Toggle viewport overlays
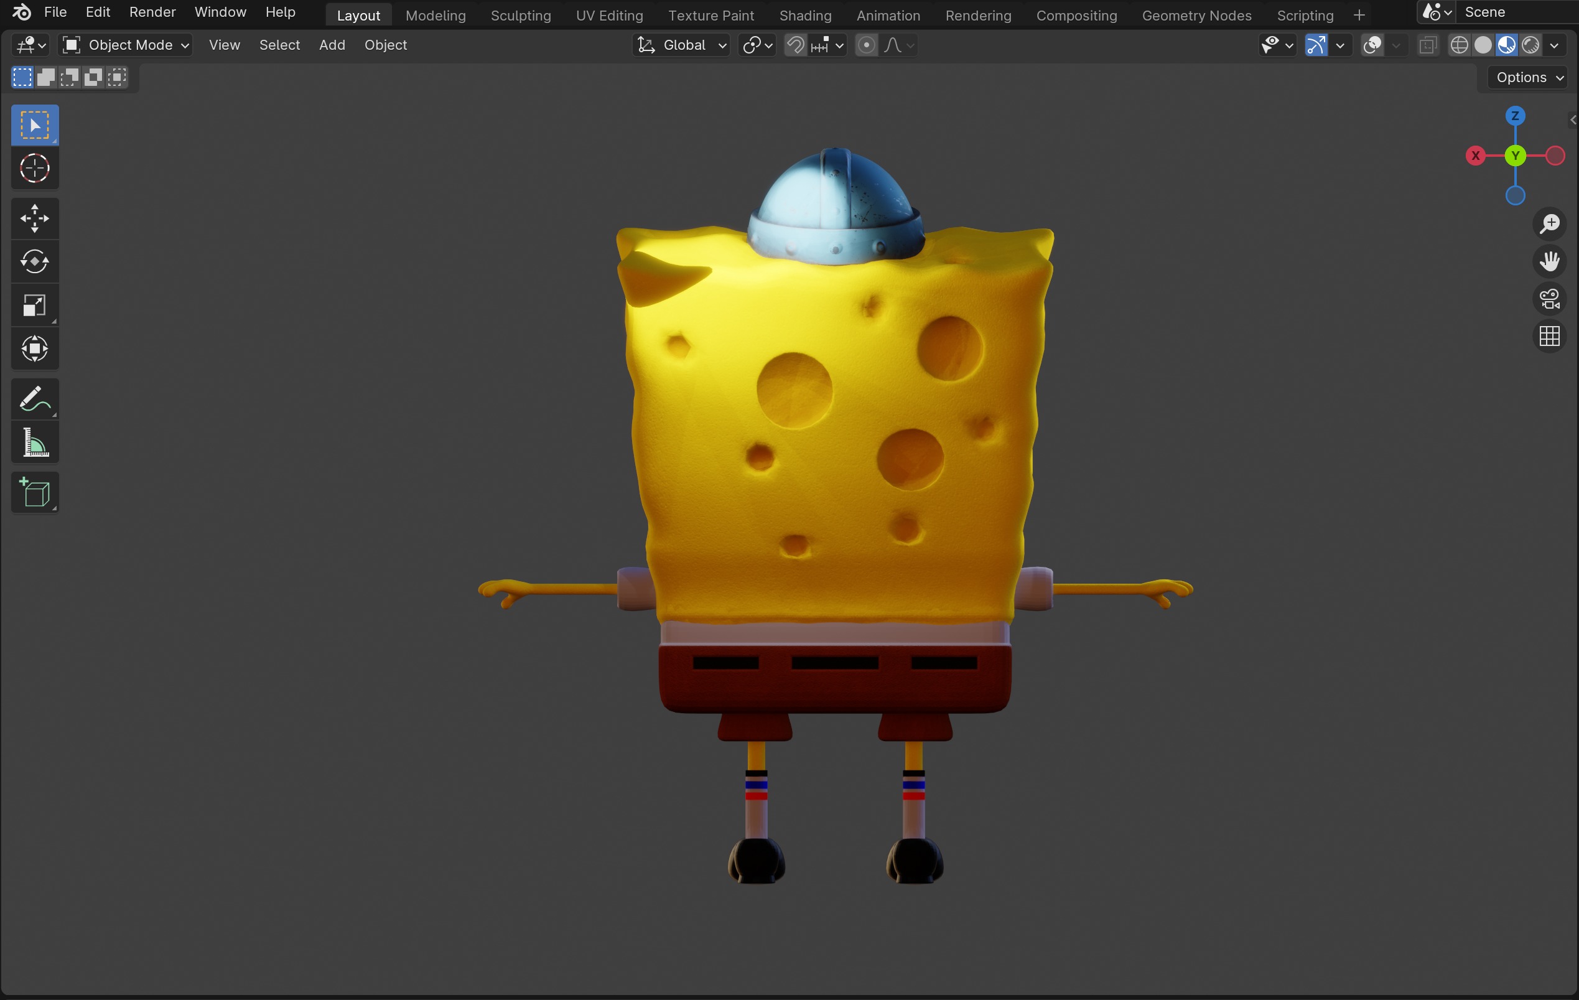The width and height of the screenshot is (1579, 1000). tap(1372, 45)
